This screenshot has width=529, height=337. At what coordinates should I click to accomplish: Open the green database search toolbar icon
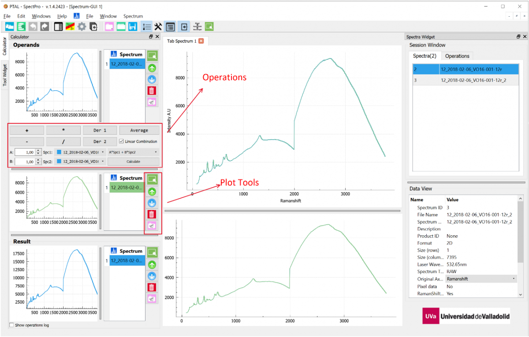[21, 26]
